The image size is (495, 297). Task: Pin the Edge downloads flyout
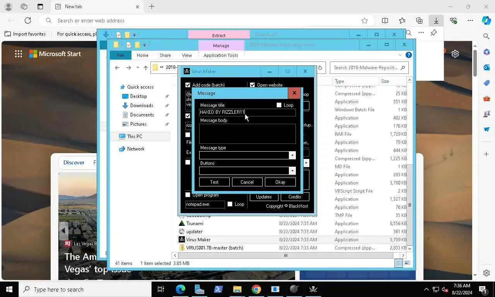(x=434, y=33)
